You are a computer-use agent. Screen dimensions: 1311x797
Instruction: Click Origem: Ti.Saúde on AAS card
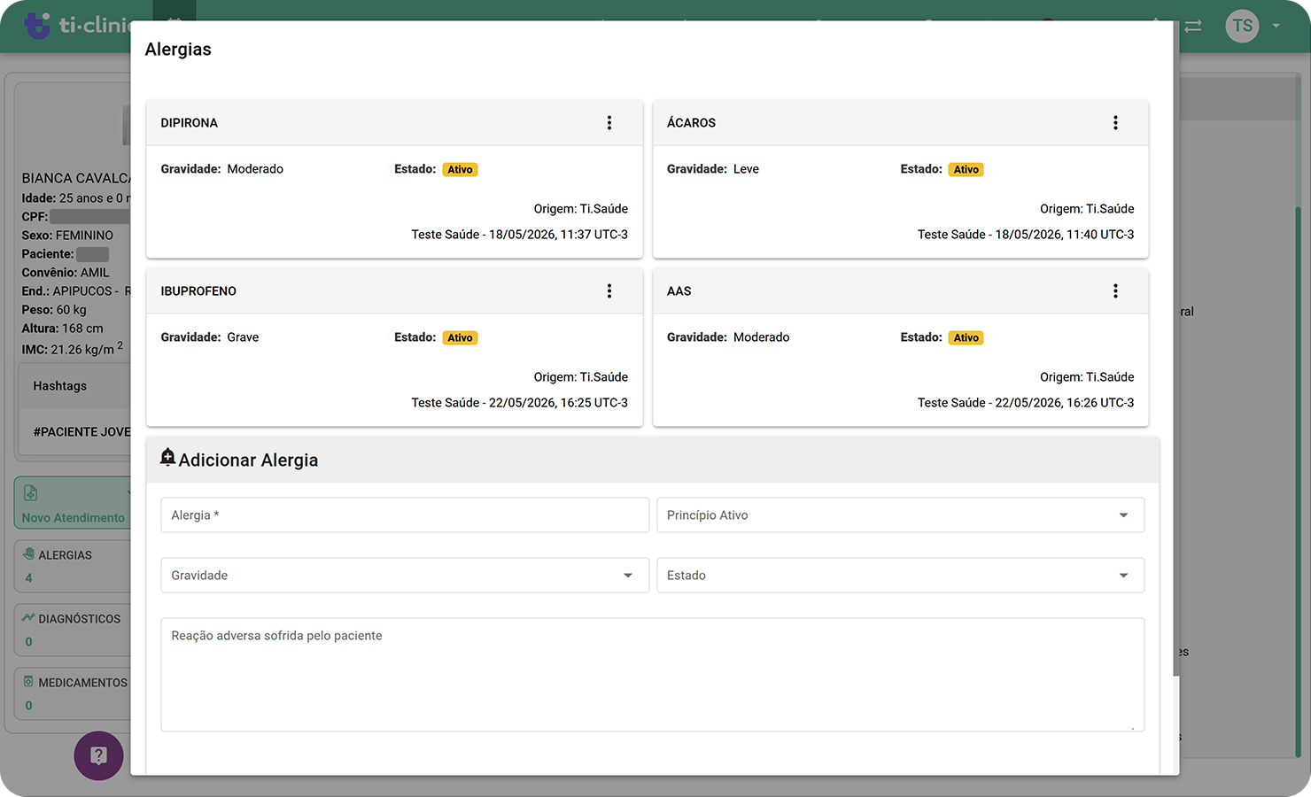coord(1087,377)
